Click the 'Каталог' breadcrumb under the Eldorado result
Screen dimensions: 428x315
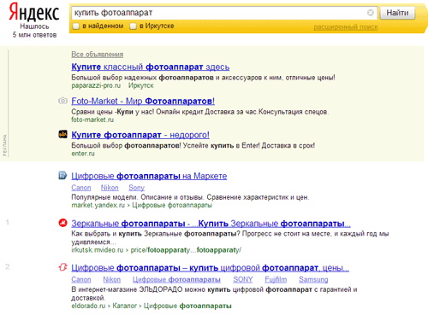tap(124, 306)
